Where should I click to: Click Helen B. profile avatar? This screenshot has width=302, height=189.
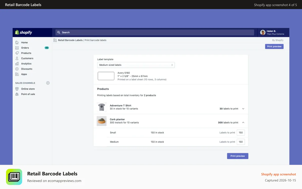(263, 32)
